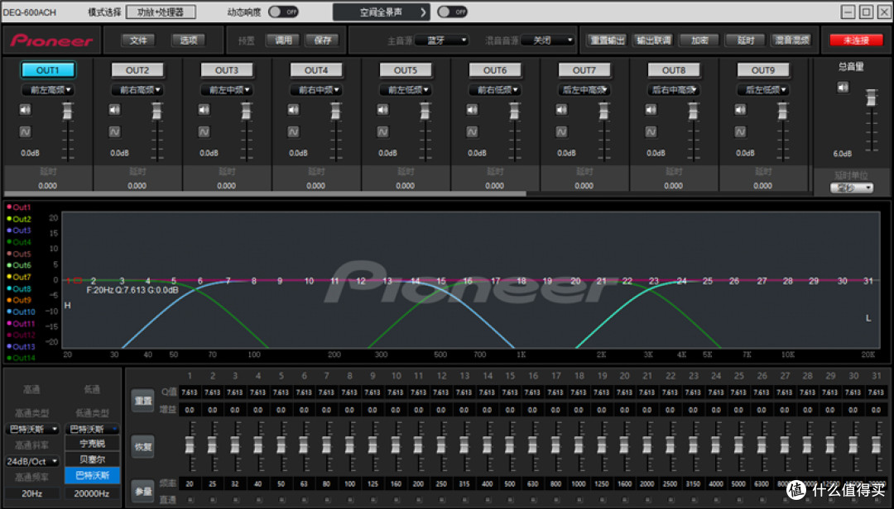Select the OUT1 channel tab
The height and width of the screenshot is (509, 894).
[x=48, y=70]
